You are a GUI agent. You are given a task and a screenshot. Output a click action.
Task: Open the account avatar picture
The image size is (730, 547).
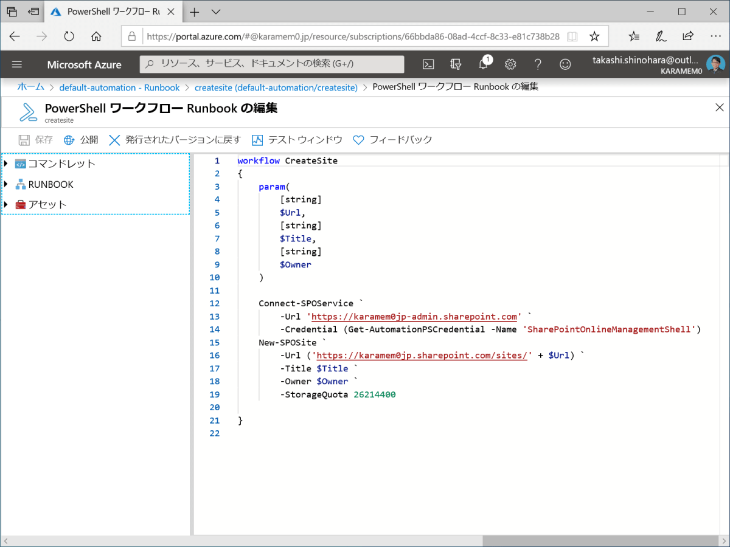[x=715, y=64]
